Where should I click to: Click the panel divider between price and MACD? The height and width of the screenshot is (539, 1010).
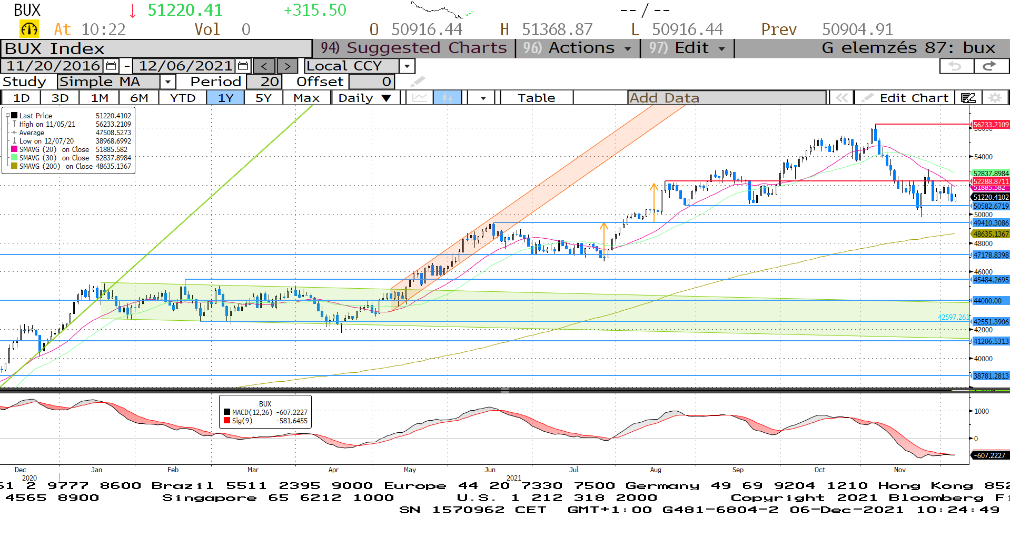coord(504,390)
